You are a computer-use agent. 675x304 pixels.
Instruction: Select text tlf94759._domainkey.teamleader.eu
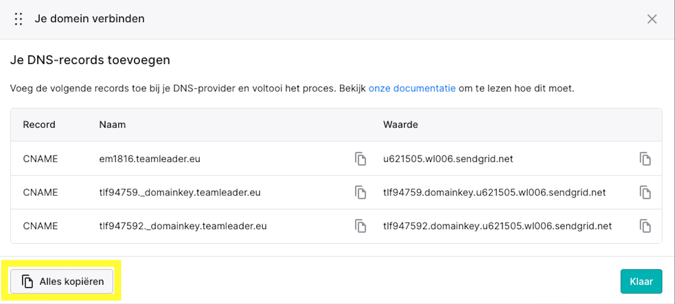pos(180,192)
